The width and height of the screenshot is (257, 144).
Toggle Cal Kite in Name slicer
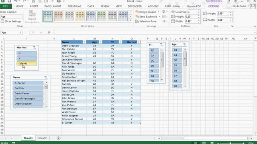pyautogui.click(x=28, y=88)
